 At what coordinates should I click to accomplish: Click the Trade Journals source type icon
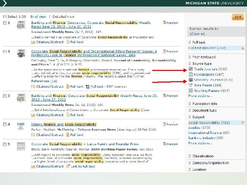(x=191, y=69)
